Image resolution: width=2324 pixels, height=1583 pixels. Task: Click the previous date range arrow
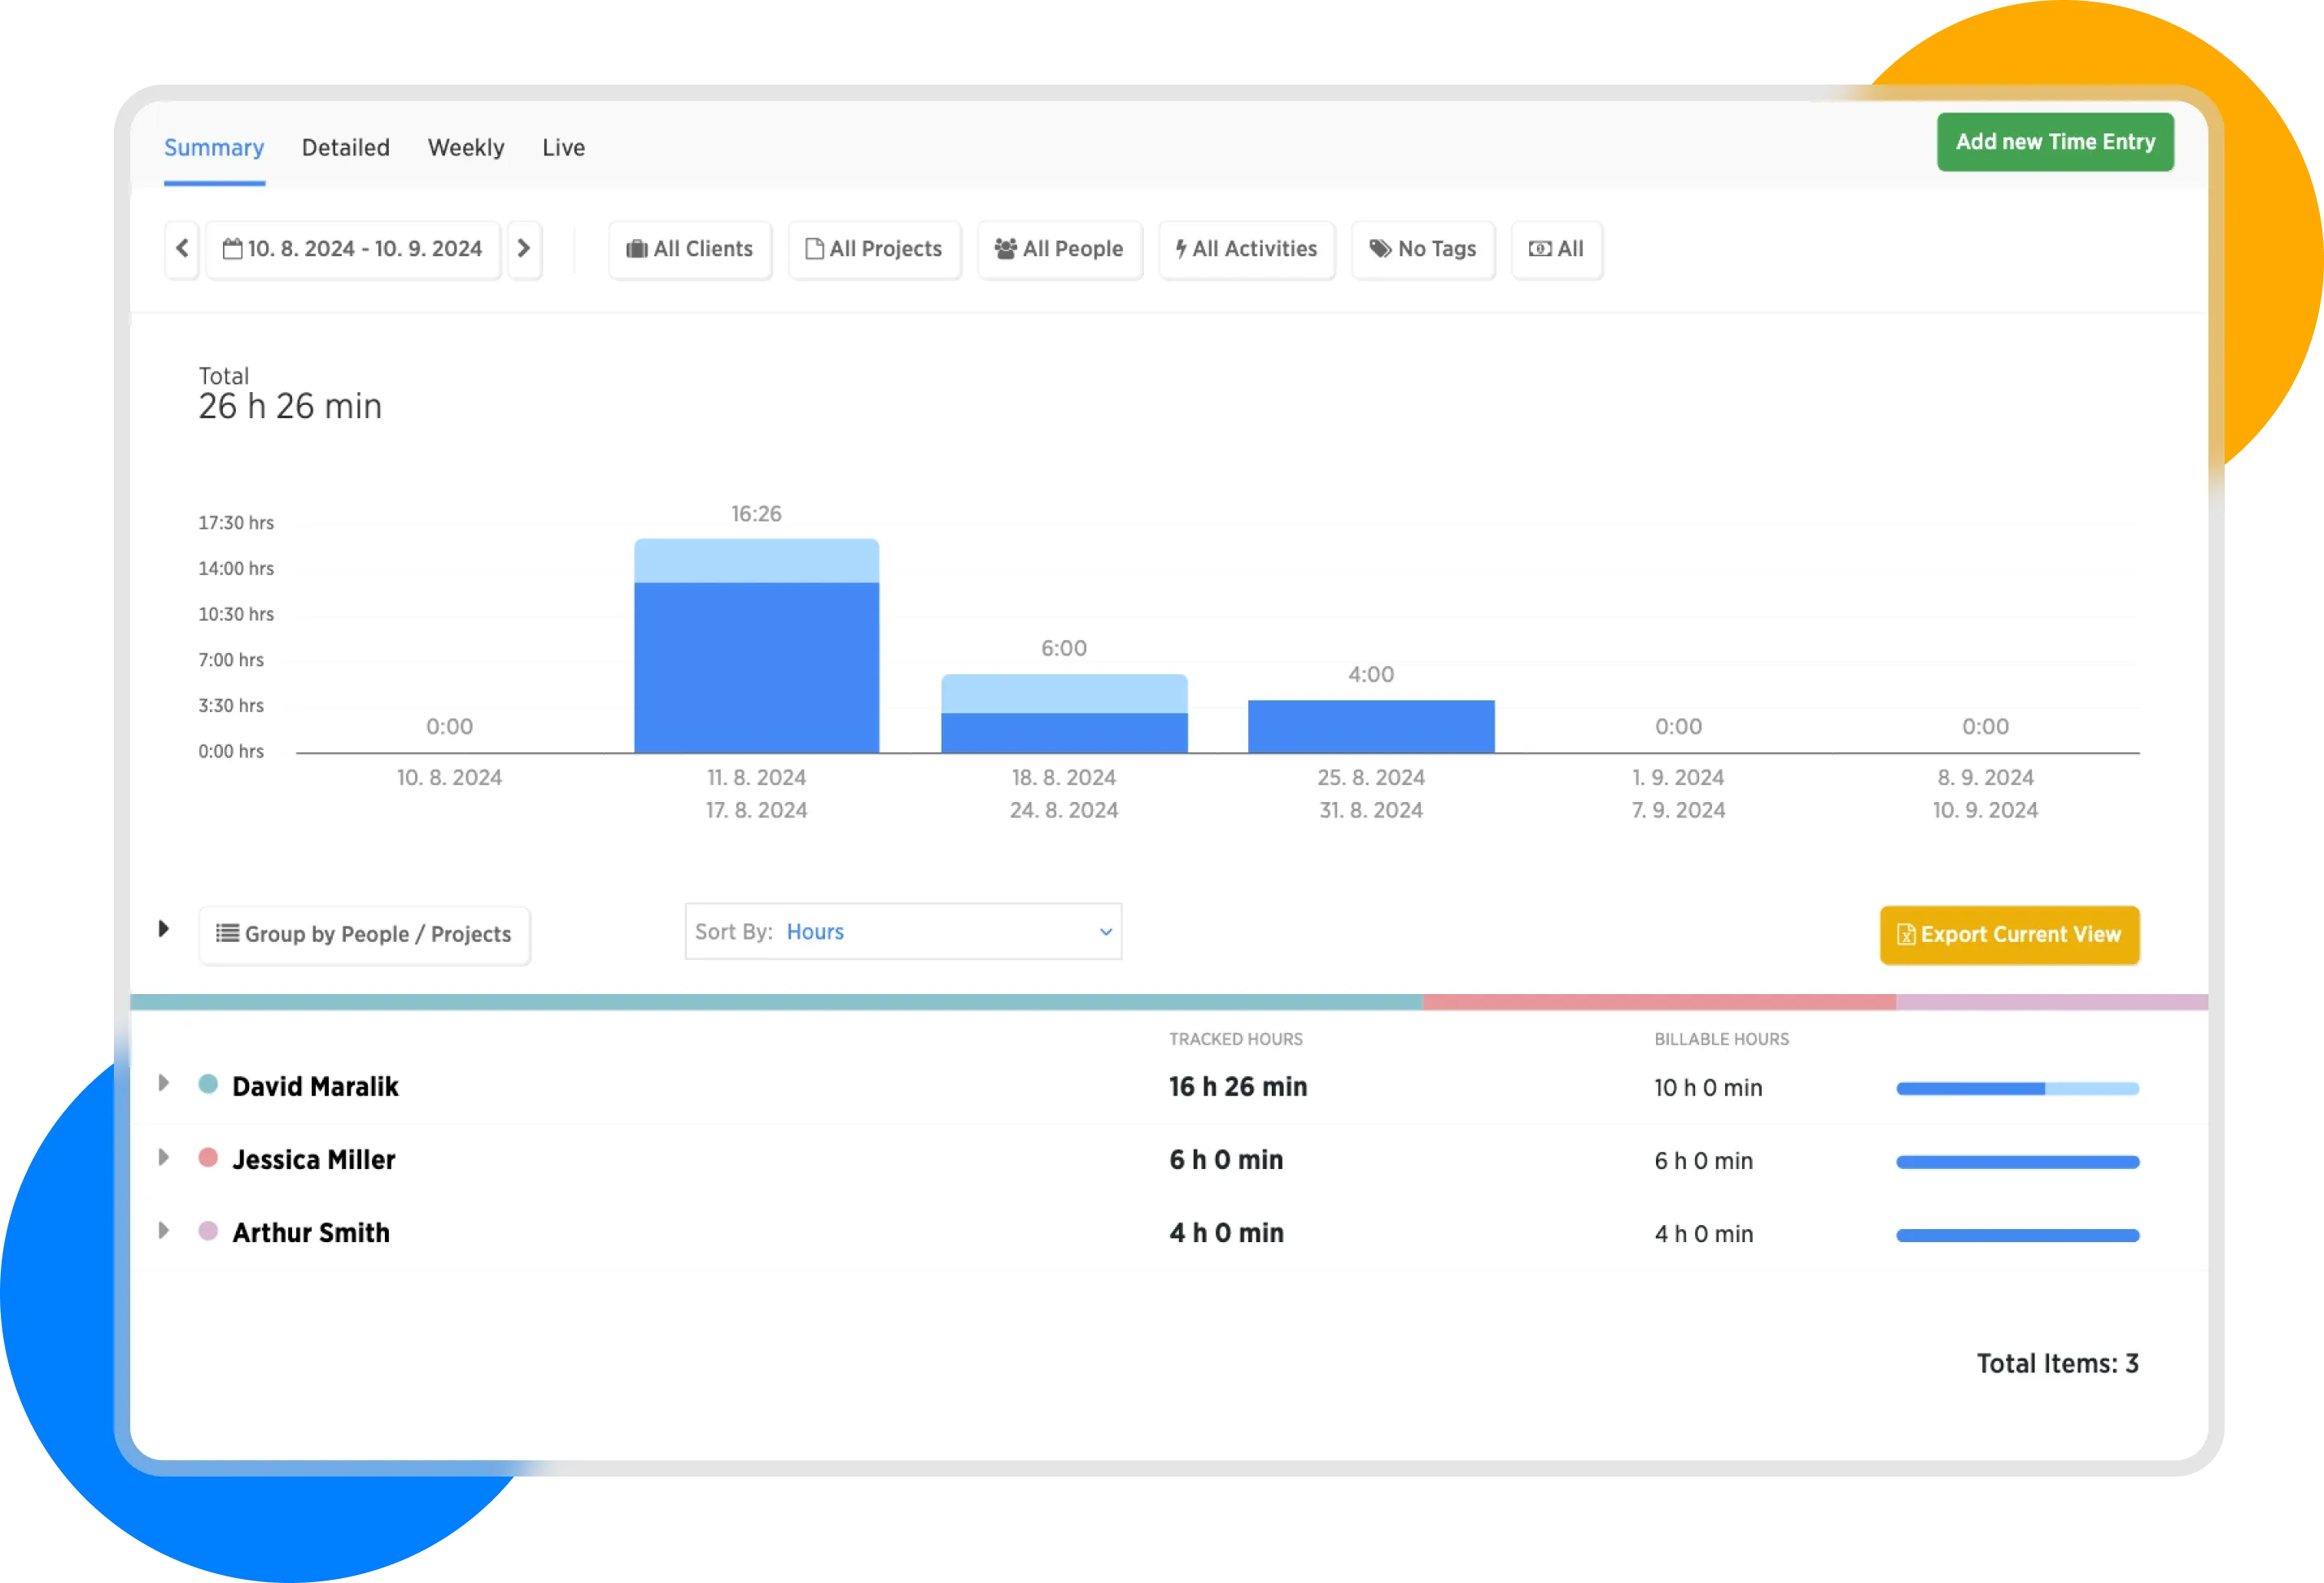click(182, 249)
